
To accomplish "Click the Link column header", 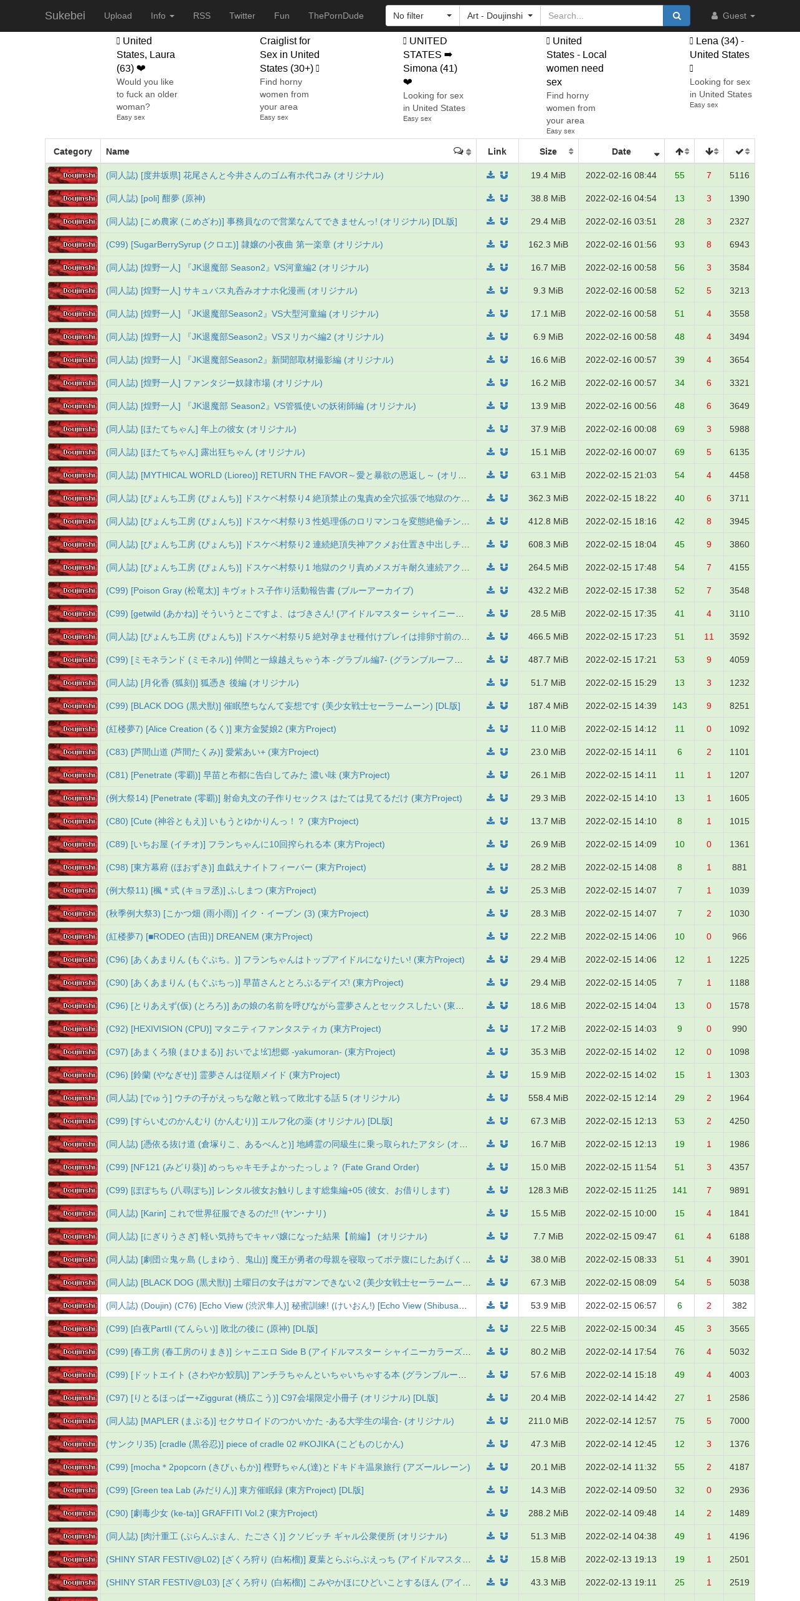I will click(497, 151).
